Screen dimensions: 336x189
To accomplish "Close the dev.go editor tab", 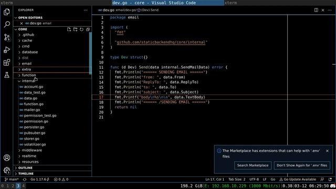I will pyautogui.click(x=323, y=10).
